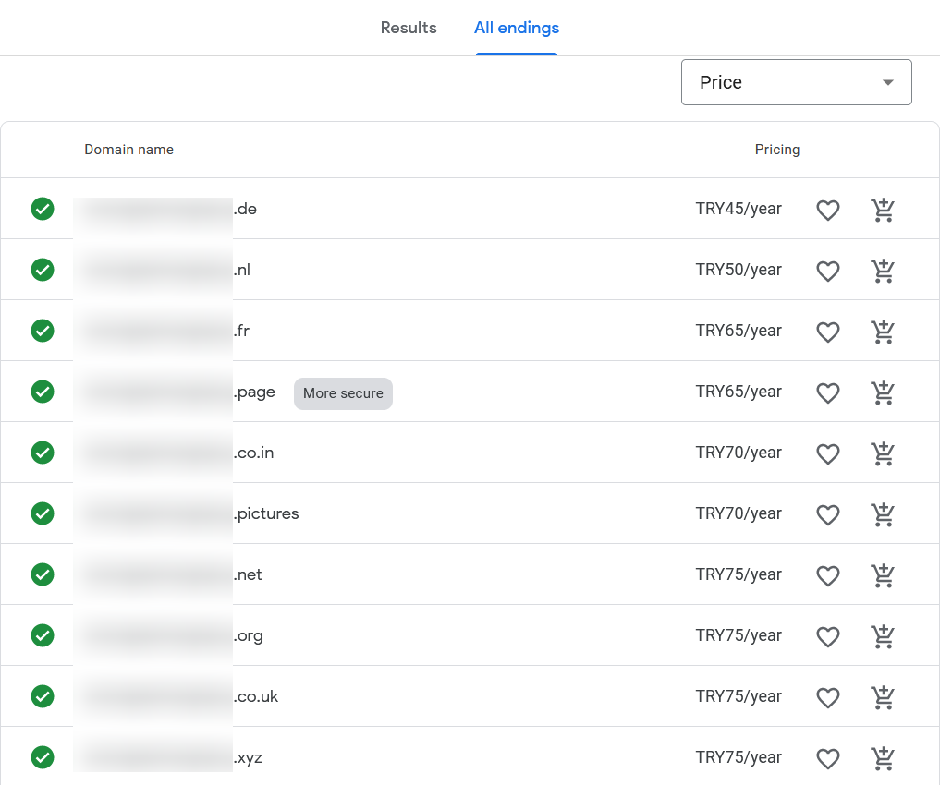Open the Price sorting dropdown
Viewport: 940px width, 785px height.
(x=796, y=81)
